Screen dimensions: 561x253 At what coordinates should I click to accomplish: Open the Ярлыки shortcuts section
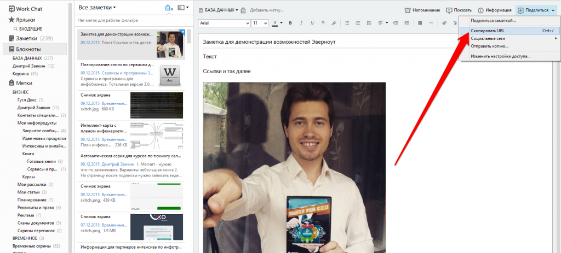tap(22, 20)
